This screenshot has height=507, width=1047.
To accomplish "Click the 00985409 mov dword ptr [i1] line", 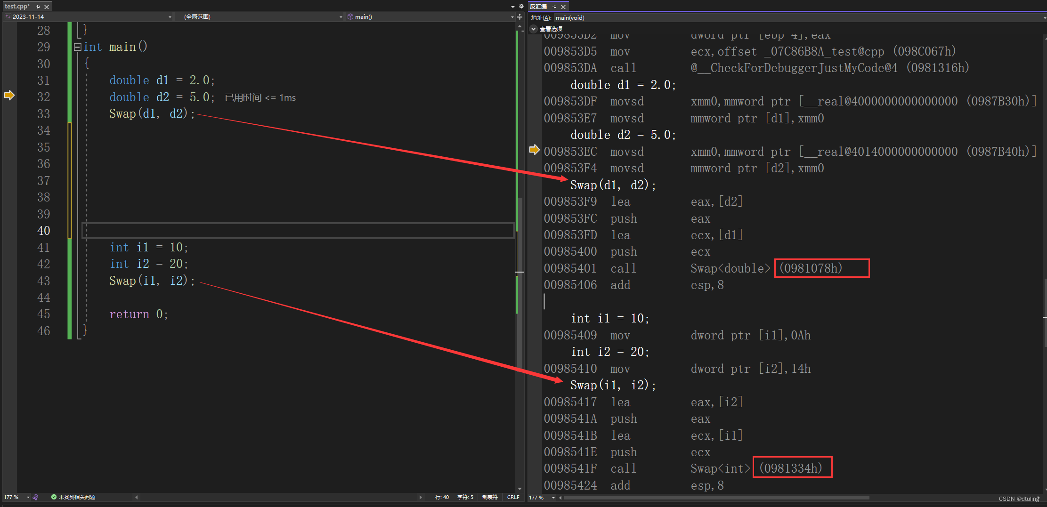I will coord(677,336).
